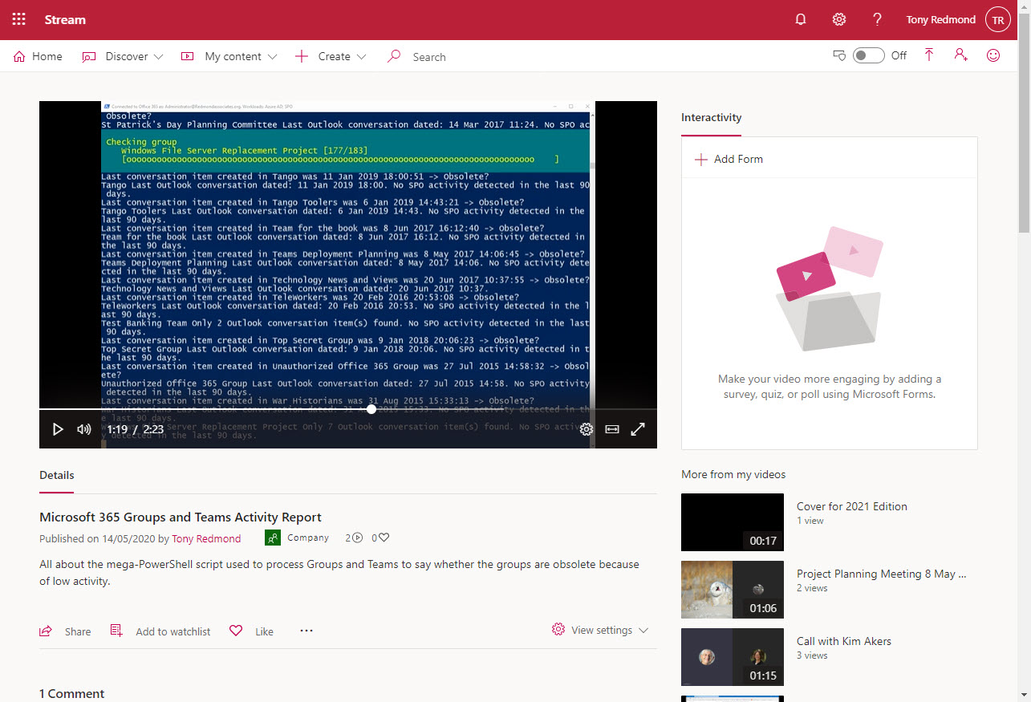
Task: Click the Stream title link
Action: pyautogui.click(x=65, y=19)
